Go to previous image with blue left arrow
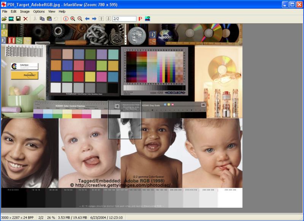The width and height of the screenshot is (304, 221). [x=87, y=19]
